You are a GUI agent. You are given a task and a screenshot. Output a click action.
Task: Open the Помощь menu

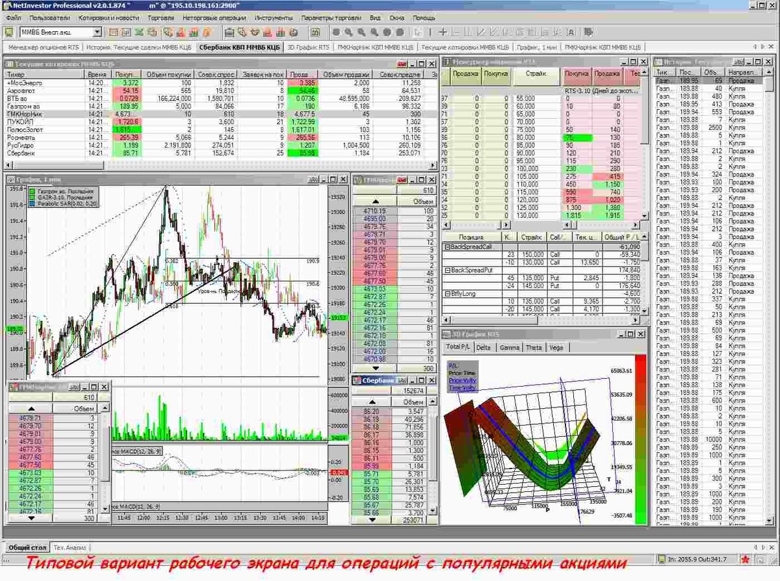(424, 18)
